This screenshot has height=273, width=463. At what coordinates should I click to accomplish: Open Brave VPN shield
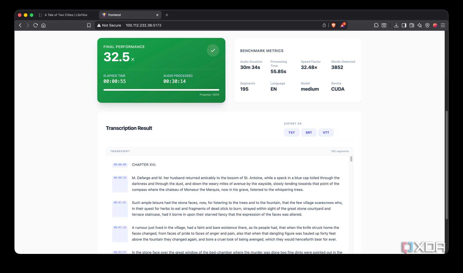click(x=427, y=25)
